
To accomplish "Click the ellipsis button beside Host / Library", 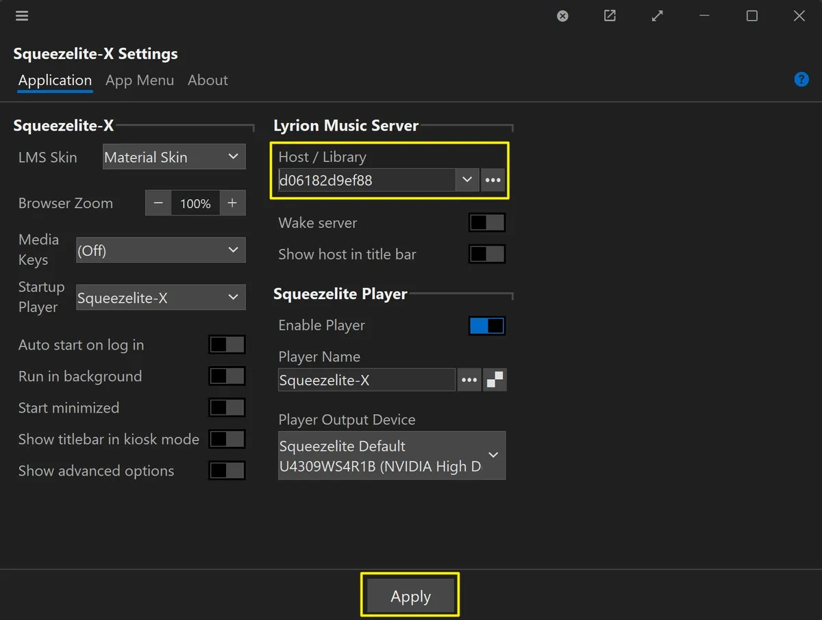I will (493, 180).
